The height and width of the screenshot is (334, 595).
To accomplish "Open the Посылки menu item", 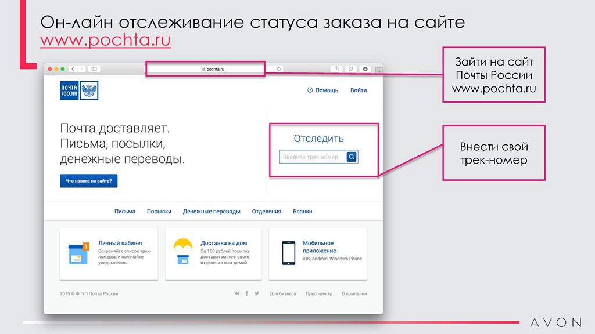I will click(x=159, y=211).
